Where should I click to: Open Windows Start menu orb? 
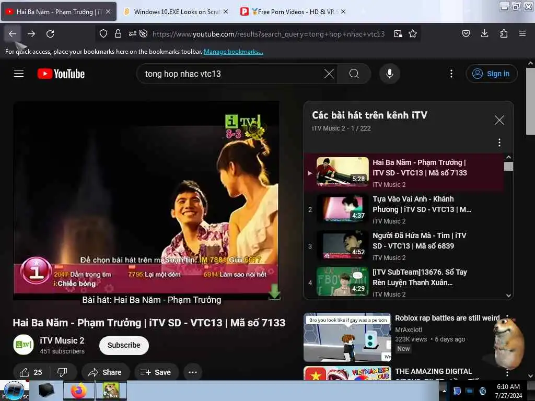tap(14, 391)
